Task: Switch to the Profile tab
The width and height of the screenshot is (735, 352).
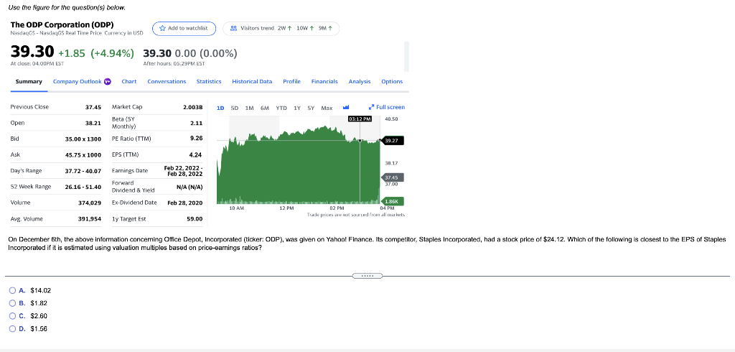Action: click(291, 82)
